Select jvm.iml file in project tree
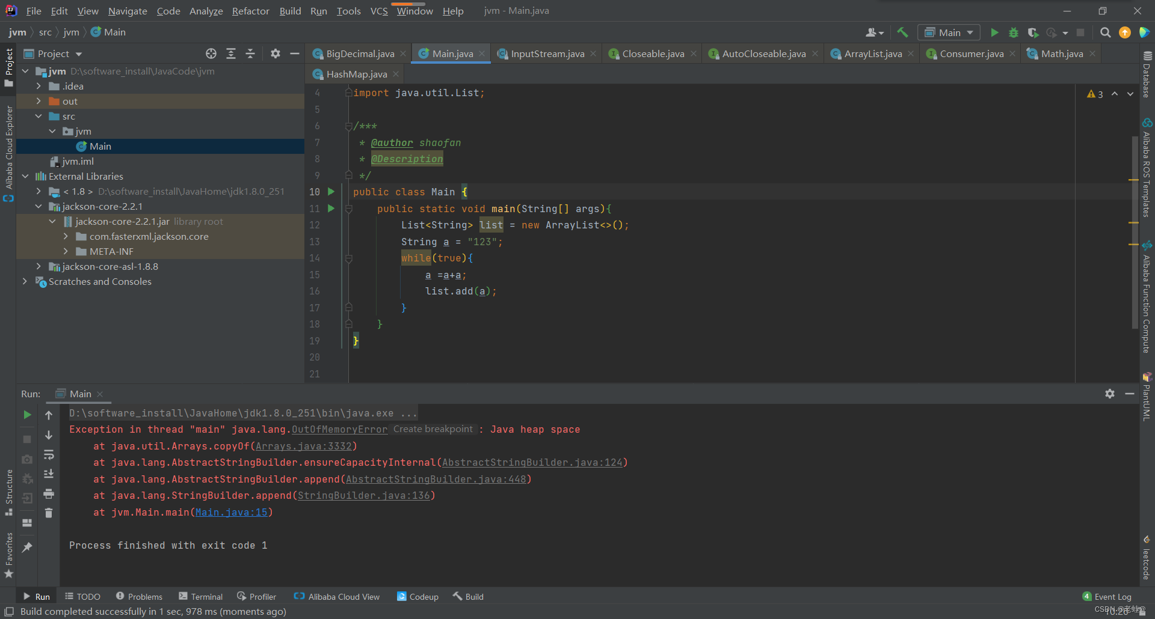Image resolution: width=1155 pixels, height=619 pixels. 78,161
